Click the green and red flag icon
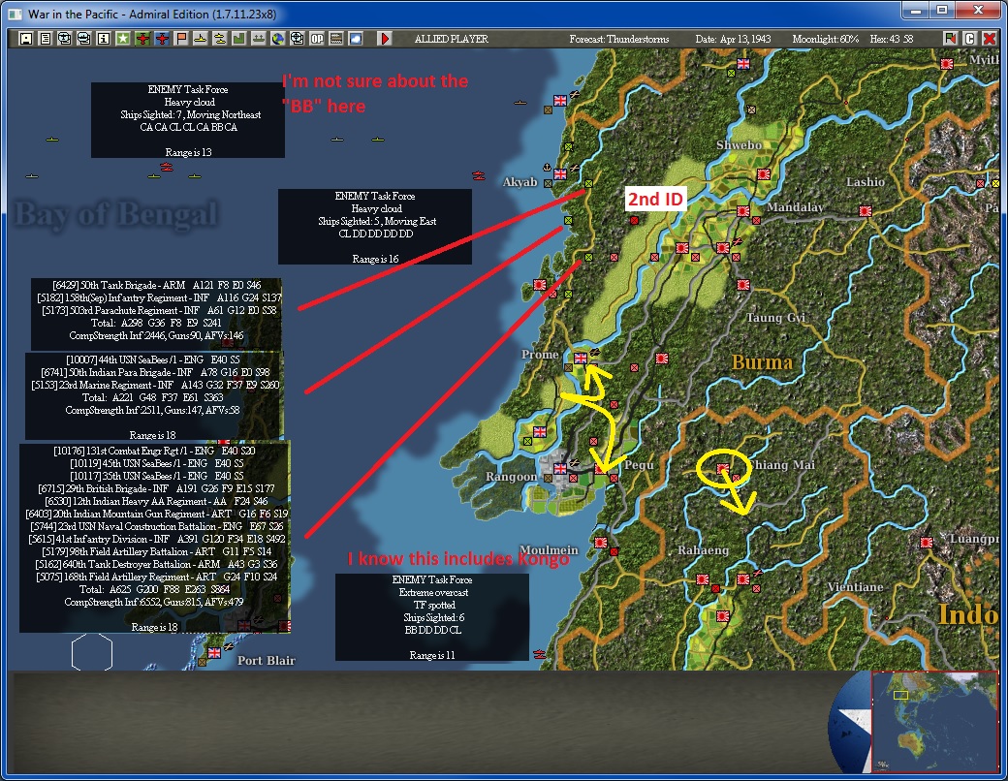The height and width of the screenshot is (781, 1008). [950, 39]
